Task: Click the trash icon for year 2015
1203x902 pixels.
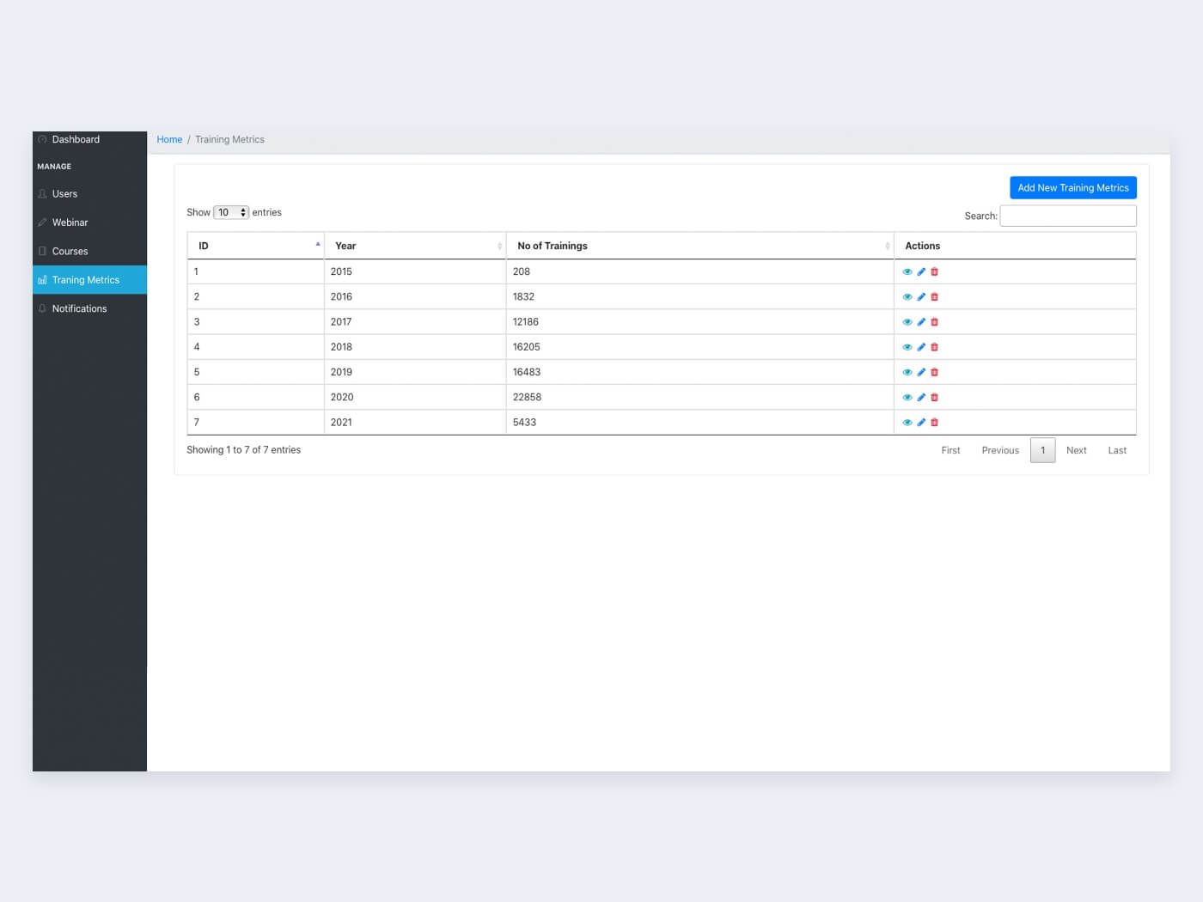Action: pos(934,271)
